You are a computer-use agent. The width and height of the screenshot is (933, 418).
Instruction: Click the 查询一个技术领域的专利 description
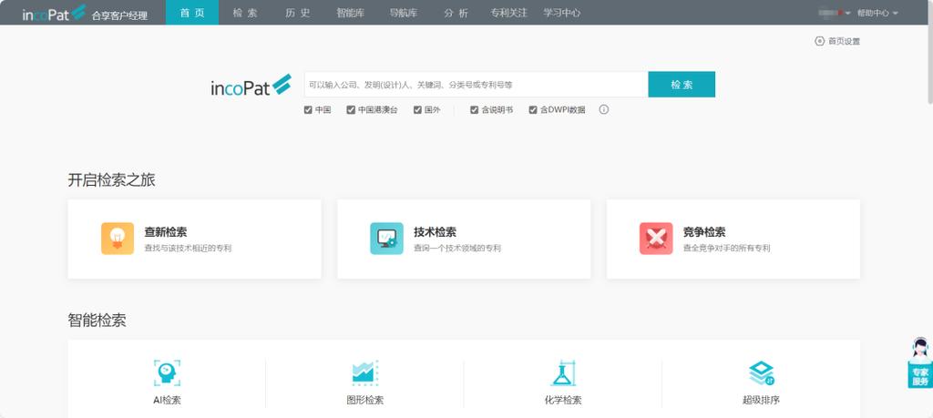(x=457, y=248)
